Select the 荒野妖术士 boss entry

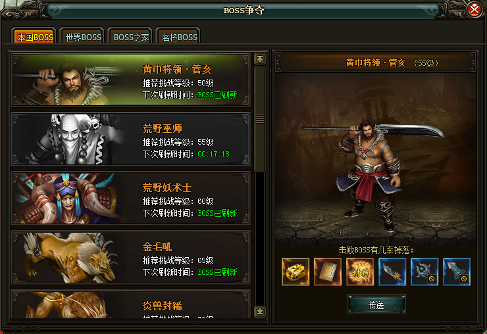pos(131,198)
